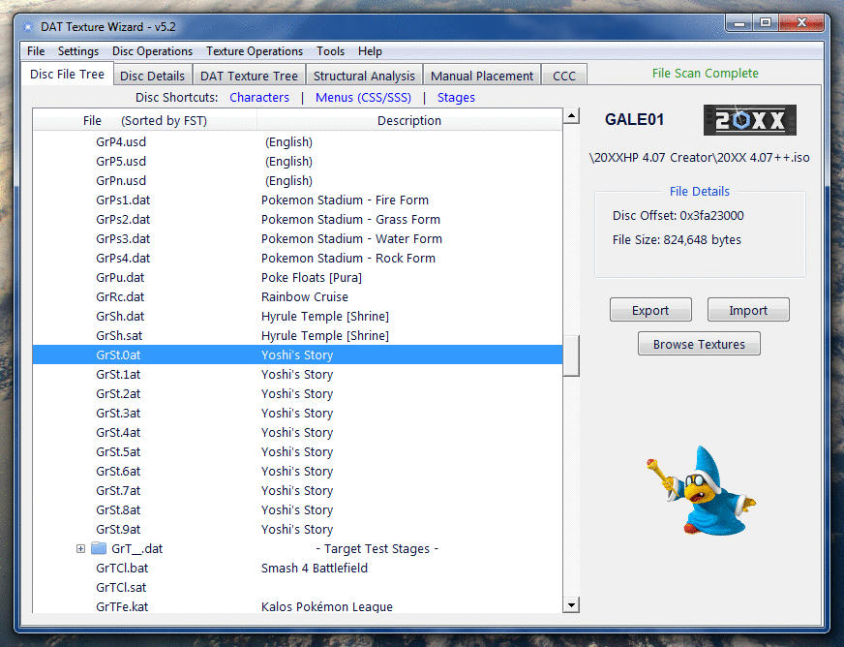Select the GrSh.sat Hyrule Temple row
Image resolution: width=844 pixels, height=647 pixels.
click(x=298, y=336)
